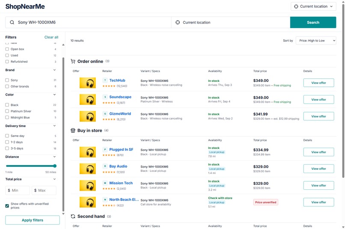This screenshot has height=229, width=345.
Task: Open the Bay Audio retailer link
Action: [x=118, y=166]
